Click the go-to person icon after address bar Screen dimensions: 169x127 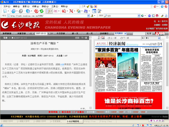click(92, 16)
